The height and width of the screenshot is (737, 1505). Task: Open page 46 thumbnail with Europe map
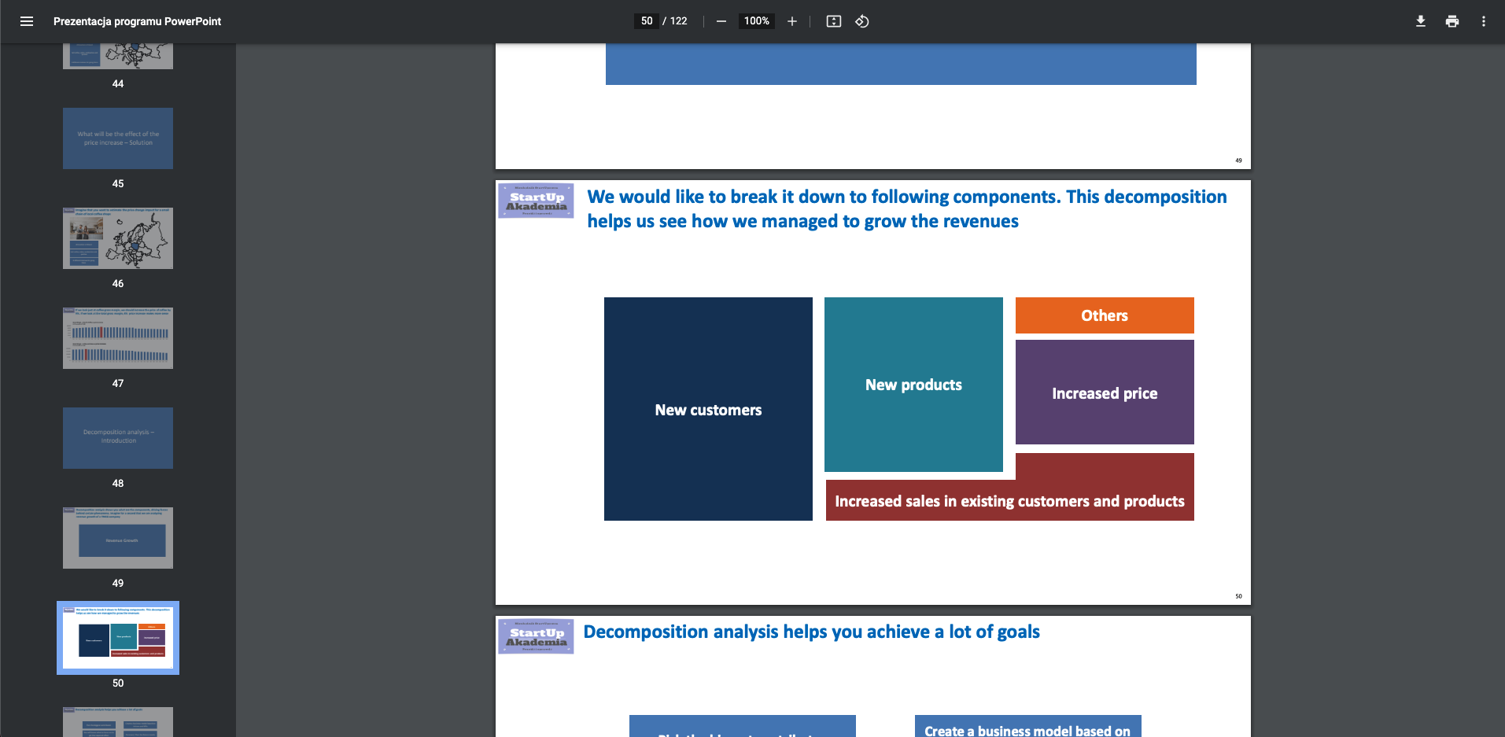coord(118,238)
